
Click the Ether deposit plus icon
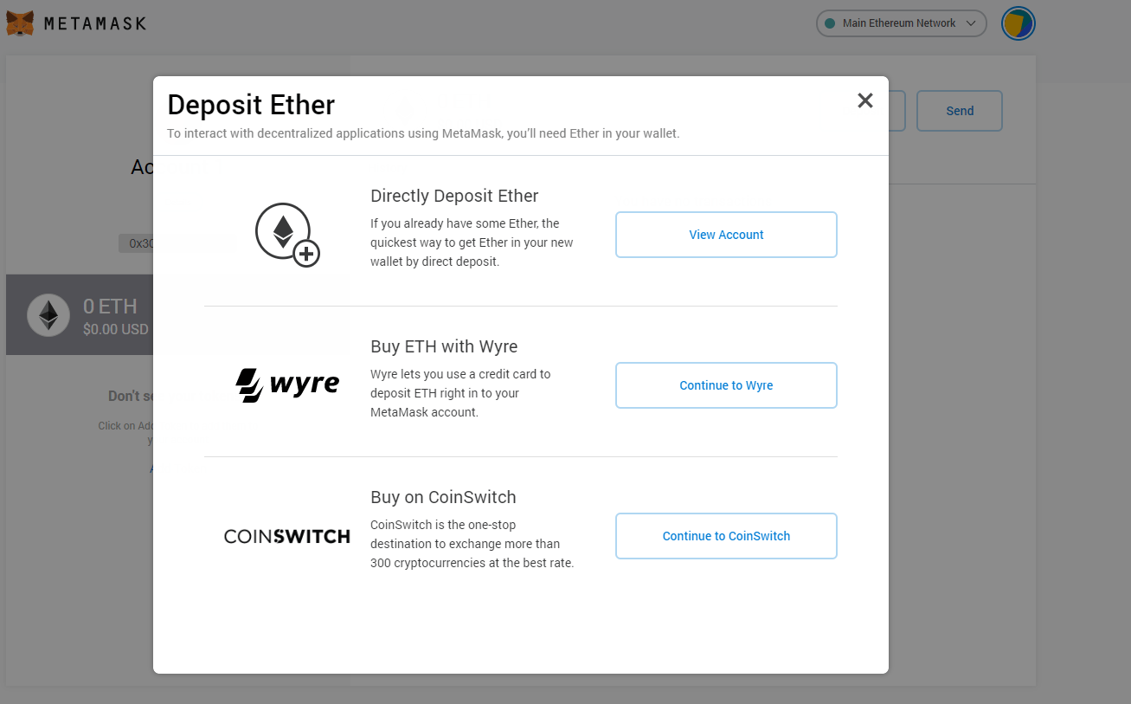click(x=287, y=235)
